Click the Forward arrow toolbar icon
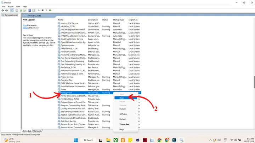255x143 pixels. click(6, 10)
